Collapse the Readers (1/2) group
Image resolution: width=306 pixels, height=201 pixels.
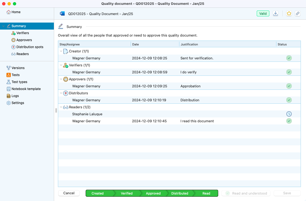pos(61,107)
